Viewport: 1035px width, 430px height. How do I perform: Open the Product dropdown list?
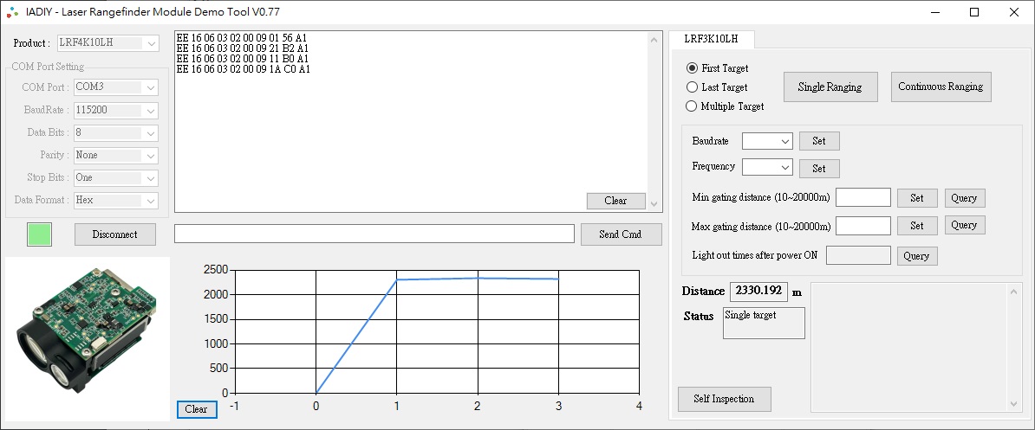(x=108, y=43)
